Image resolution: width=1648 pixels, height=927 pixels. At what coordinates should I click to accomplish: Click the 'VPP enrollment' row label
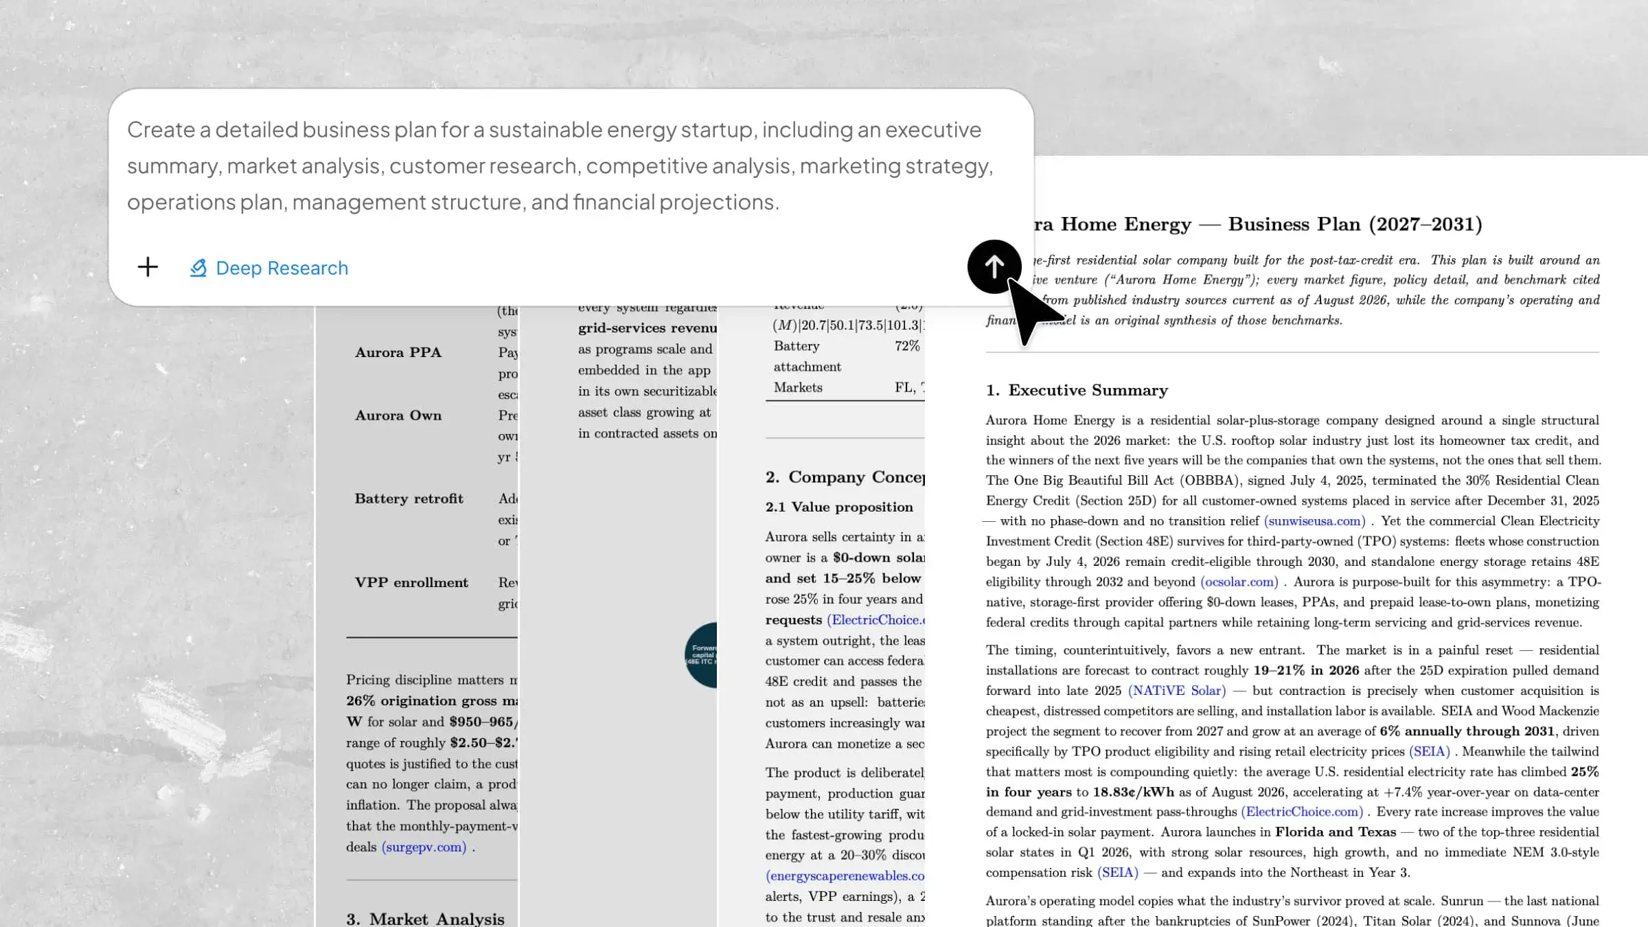click(x=411, y=582)
